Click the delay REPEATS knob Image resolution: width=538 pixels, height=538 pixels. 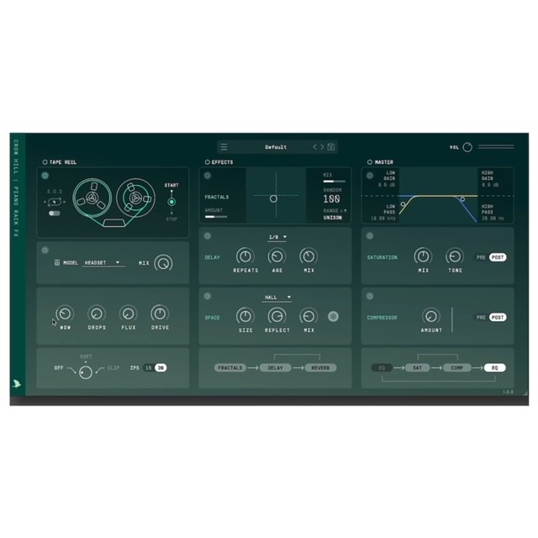245,256
